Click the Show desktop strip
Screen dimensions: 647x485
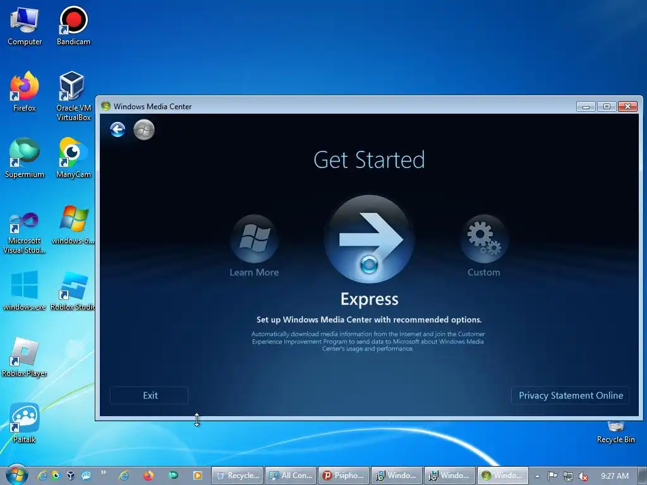click(643, 476)
